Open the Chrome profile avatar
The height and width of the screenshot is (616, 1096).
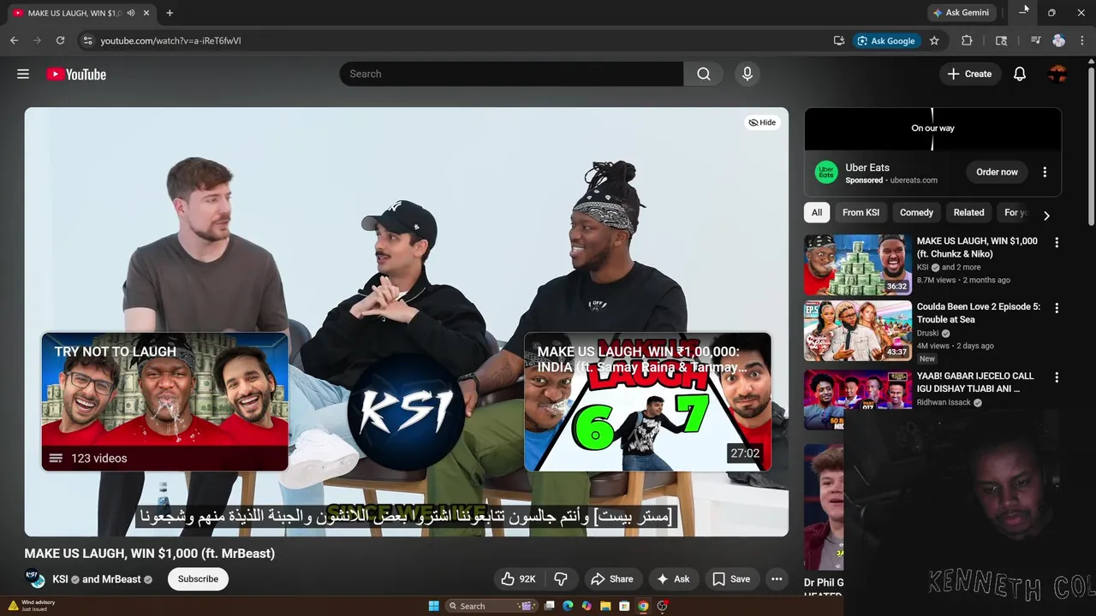coord(1058,40)
